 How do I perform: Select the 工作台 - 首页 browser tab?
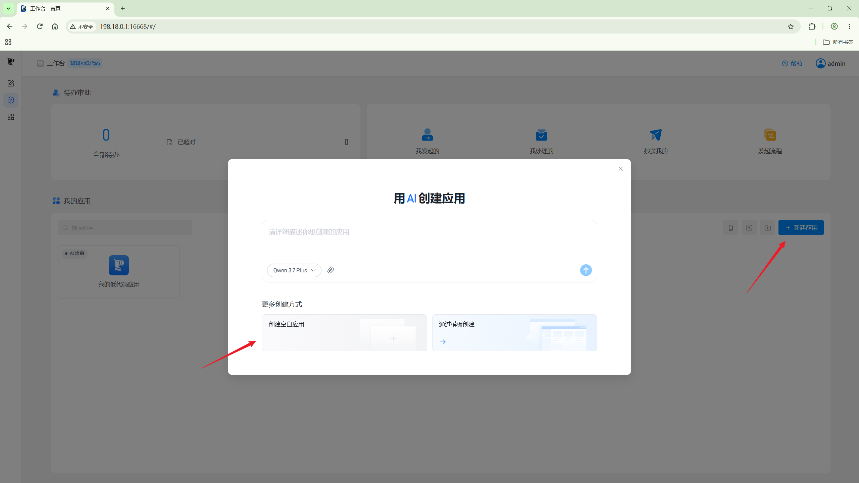(x=65, y=8)
